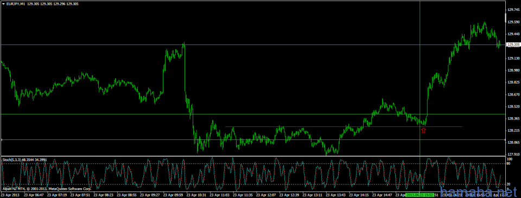The height and width of the screenshot is (198, 521).
Task: Select the upper green horizontal line near 128.420
Action: [252, 114]
